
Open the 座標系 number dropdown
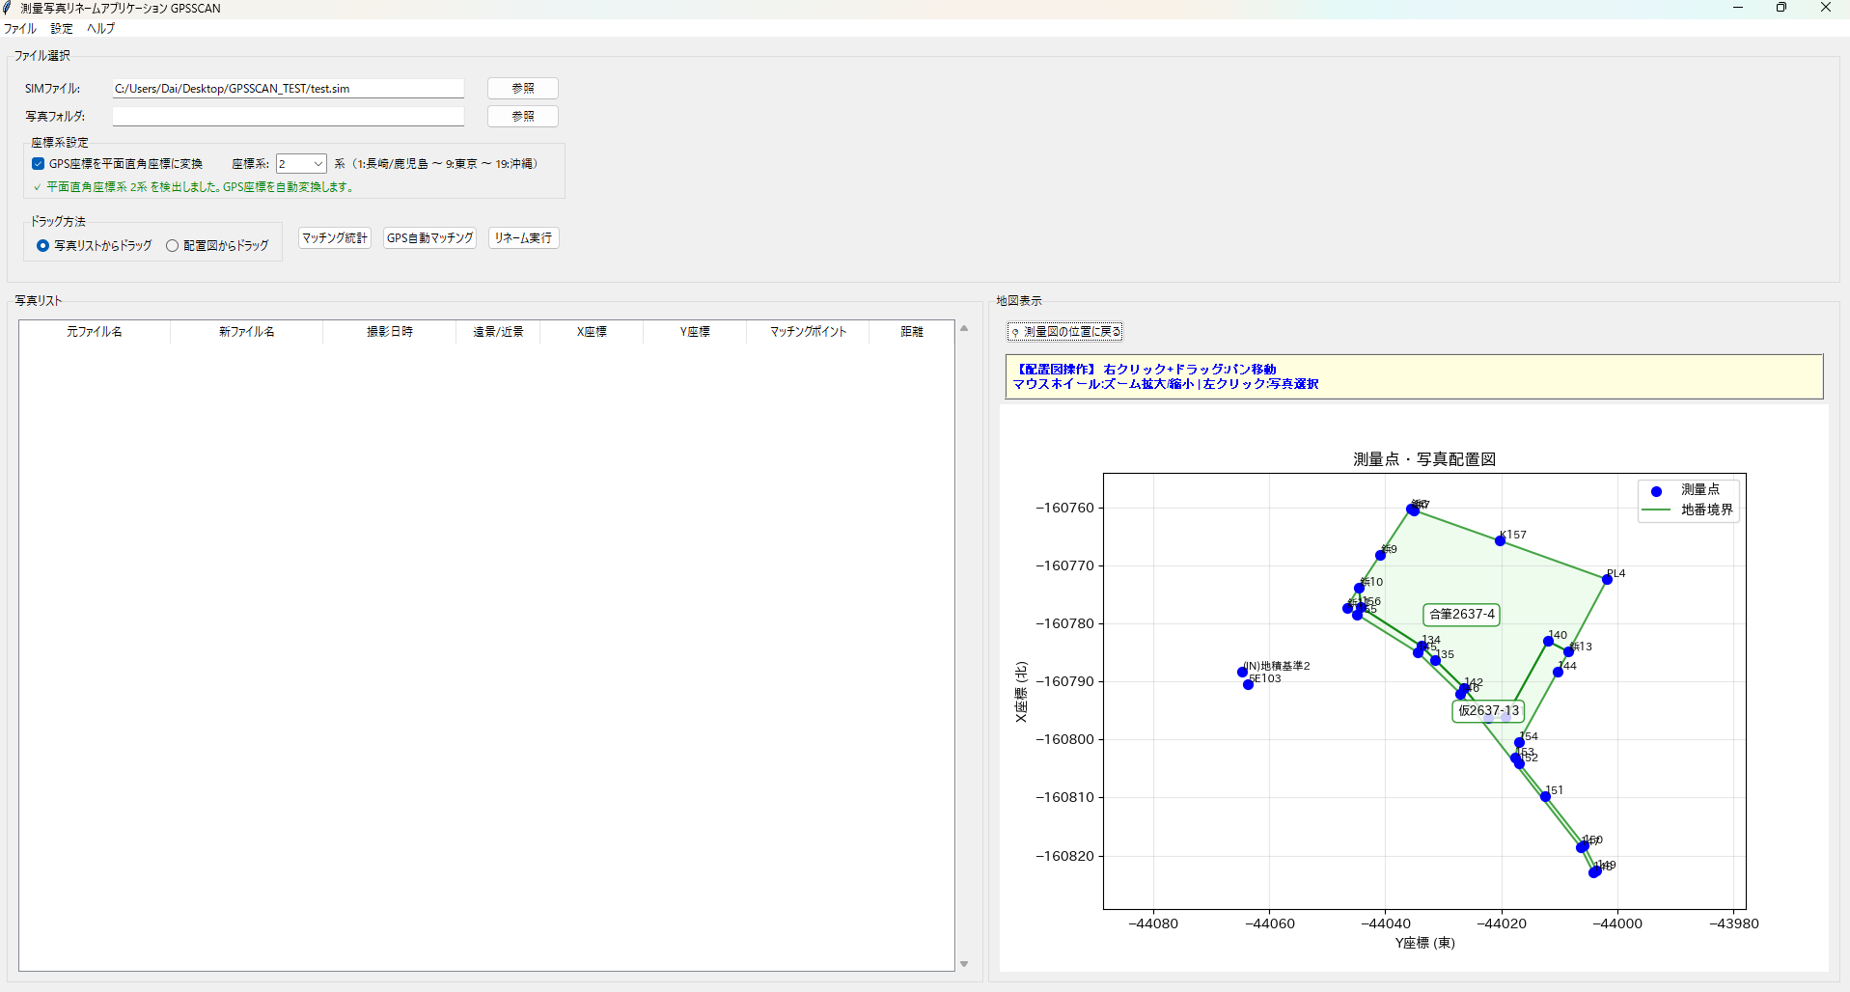pos(301,164)
